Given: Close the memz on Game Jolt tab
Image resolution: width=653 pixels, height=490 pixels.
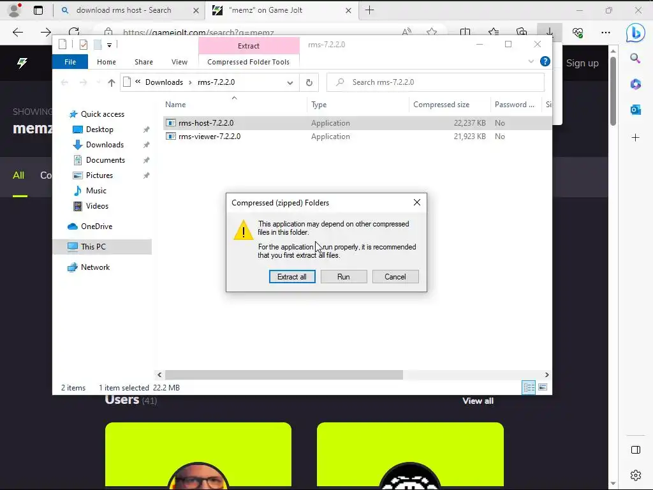Looking at the screenshot, I should tap(349, 10).
